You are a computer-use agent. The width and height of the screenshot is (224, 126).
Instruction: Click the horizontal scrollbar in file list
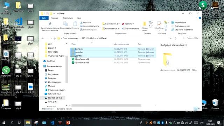click(x=106, y=105)
